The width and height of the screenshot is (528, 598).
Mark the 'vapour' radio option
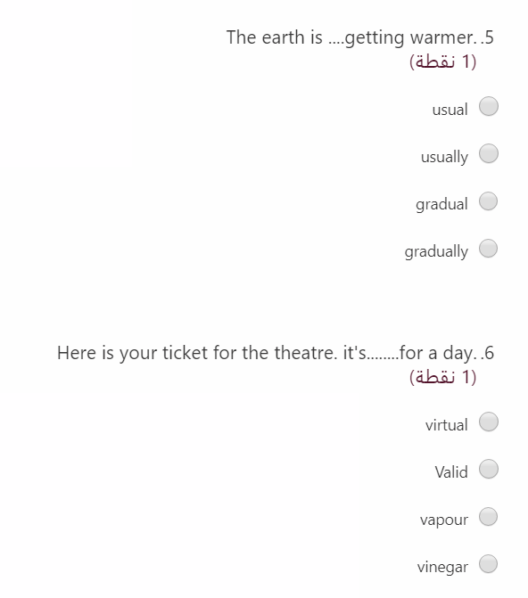click(488, 516)
